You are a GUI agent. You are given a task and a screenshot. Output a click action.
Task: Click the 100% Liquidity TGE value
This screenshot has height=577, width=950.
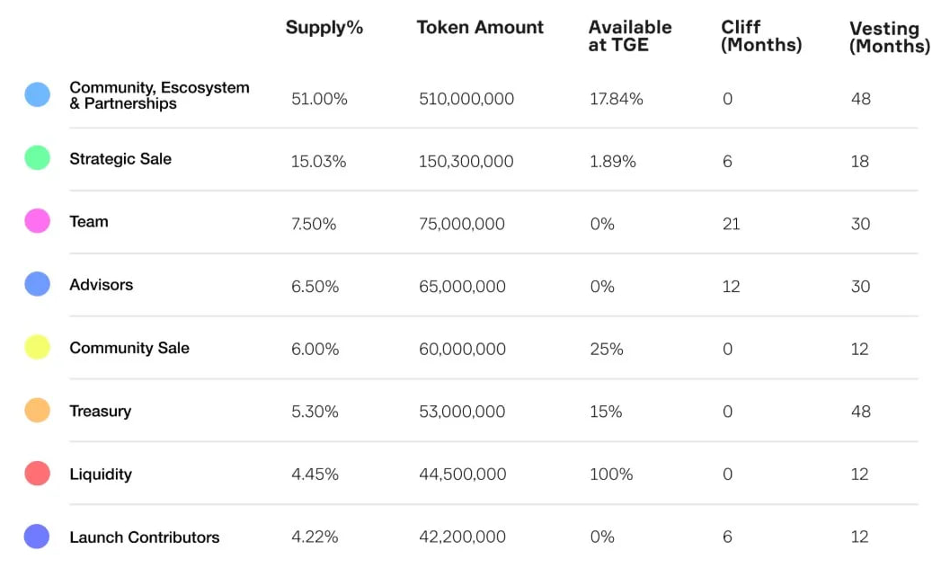coord(611,475)
